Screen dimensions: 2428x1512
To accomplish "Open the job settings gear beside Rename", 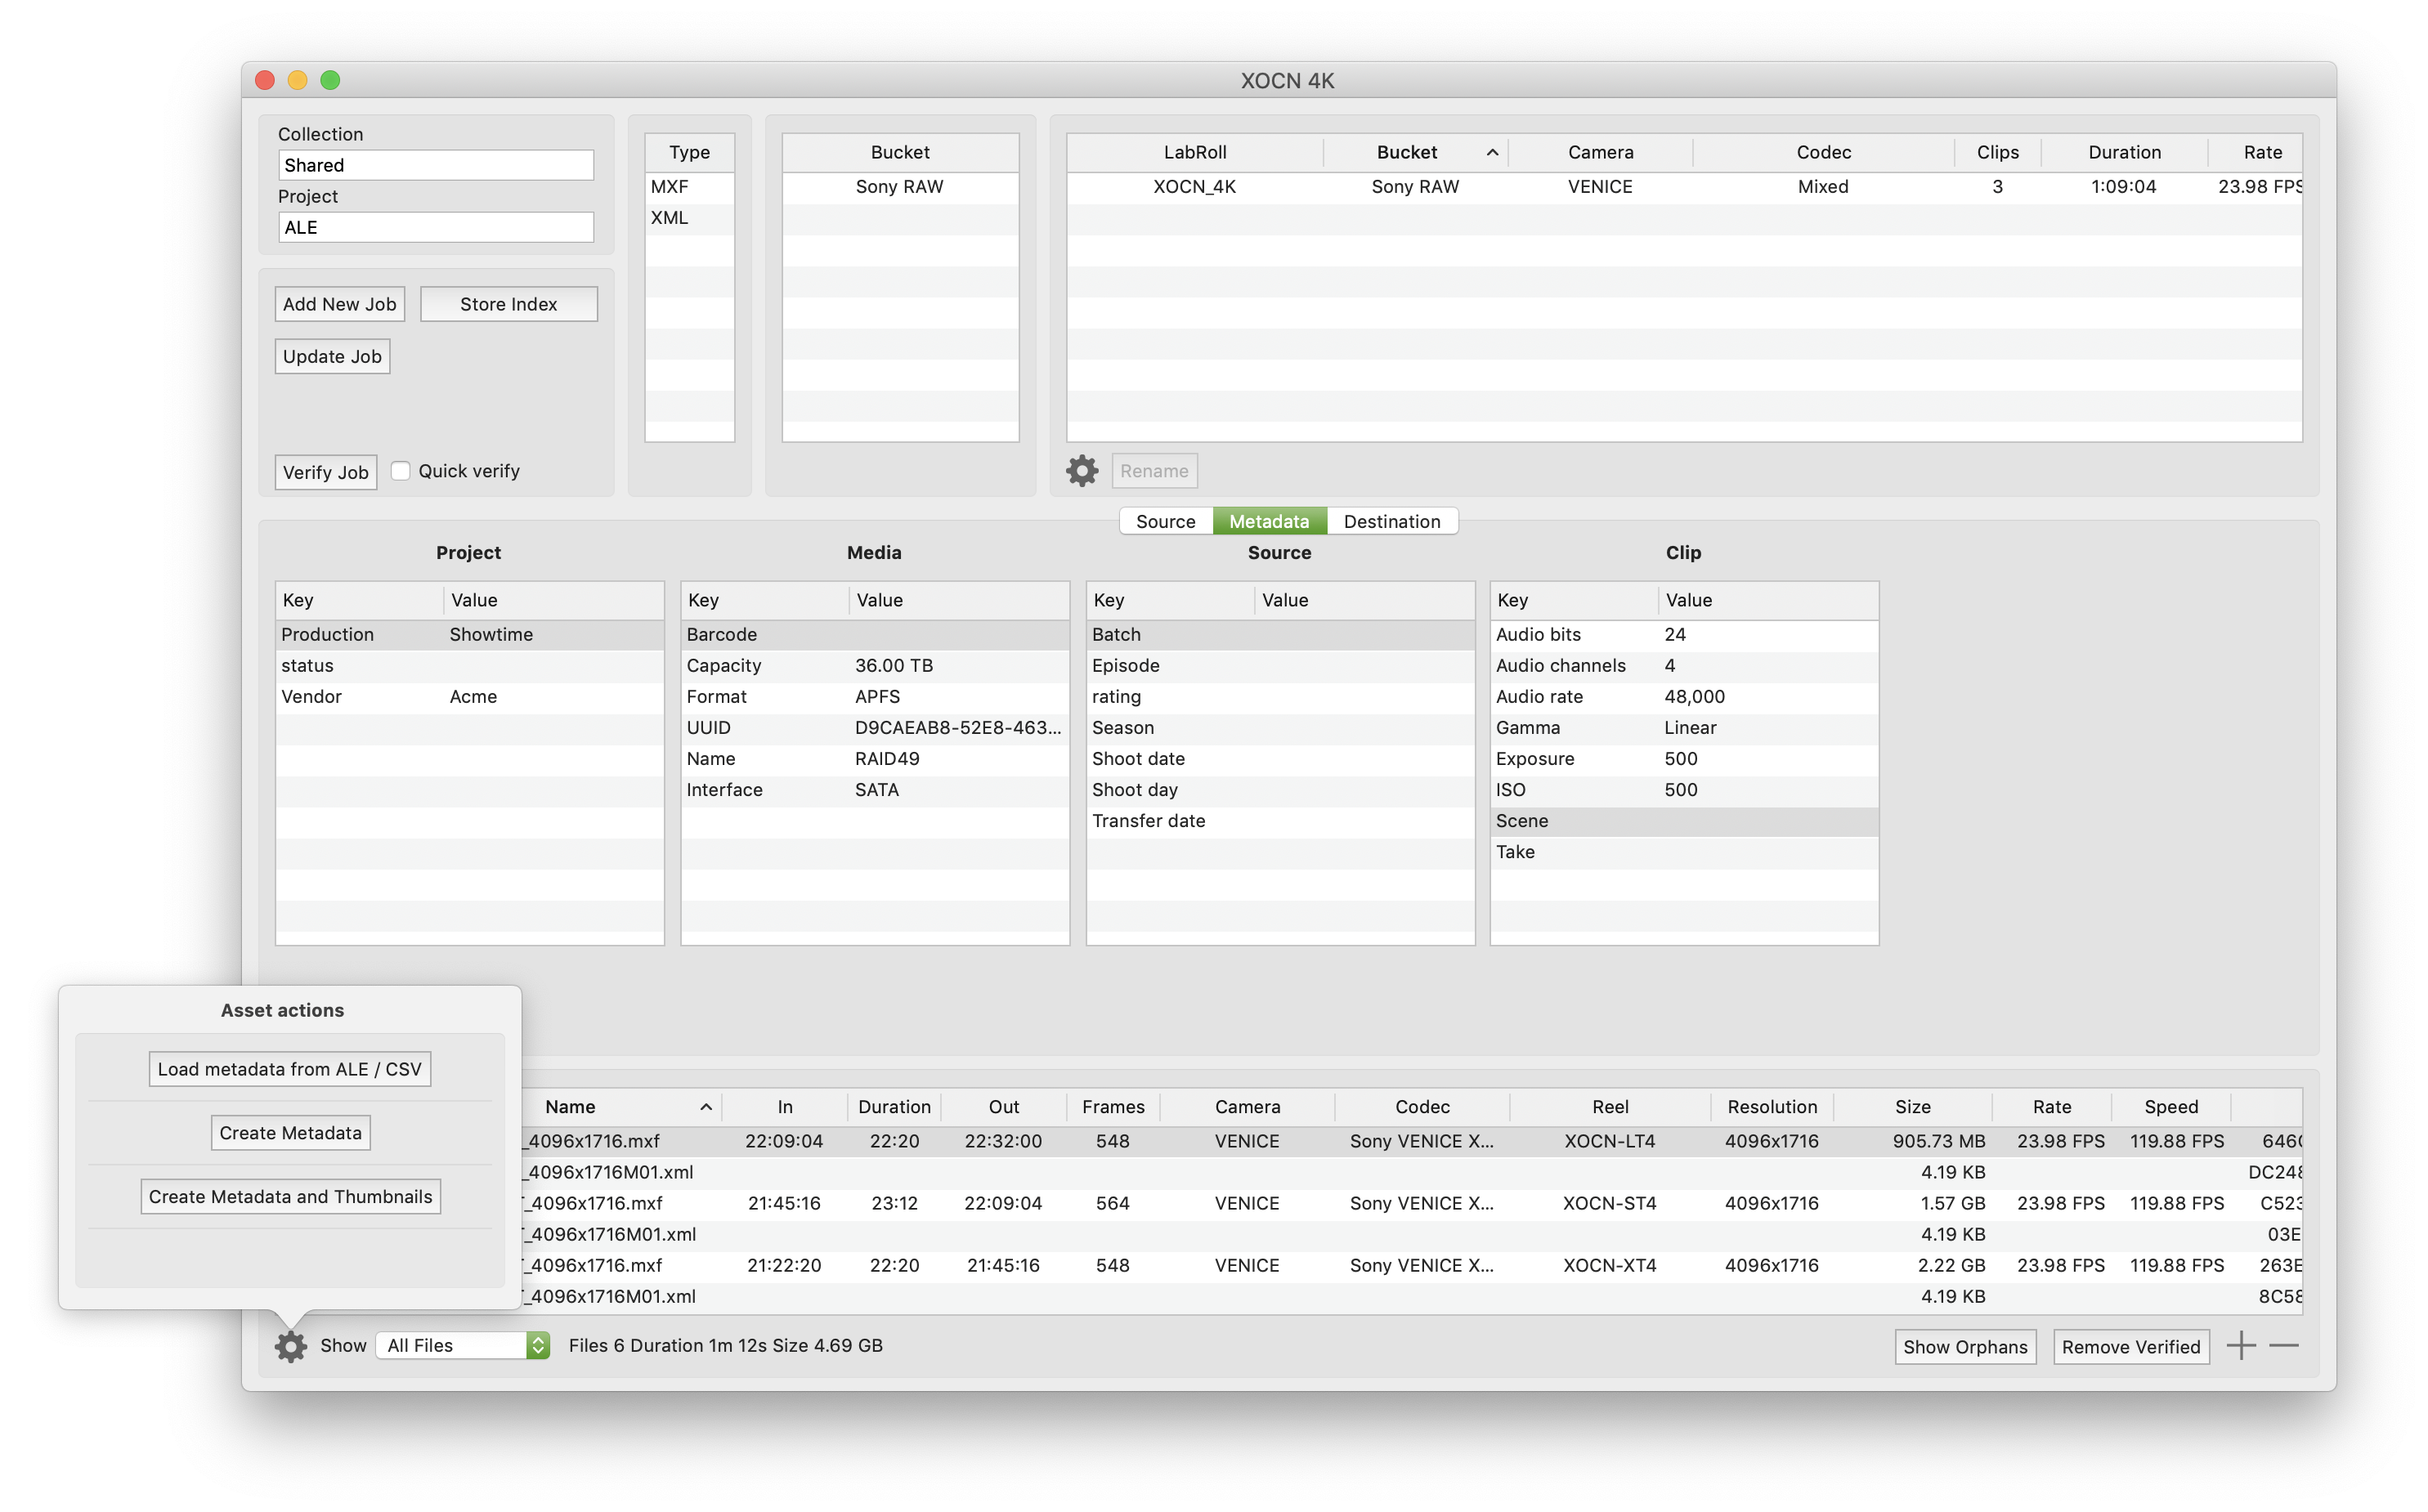I will click(x=1081, y=471).
